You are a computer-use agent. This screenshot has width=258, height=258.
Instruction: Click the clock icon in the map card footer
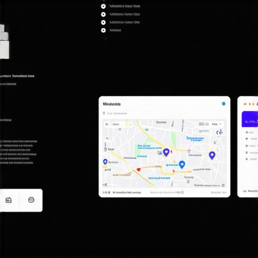pos(182,192)
